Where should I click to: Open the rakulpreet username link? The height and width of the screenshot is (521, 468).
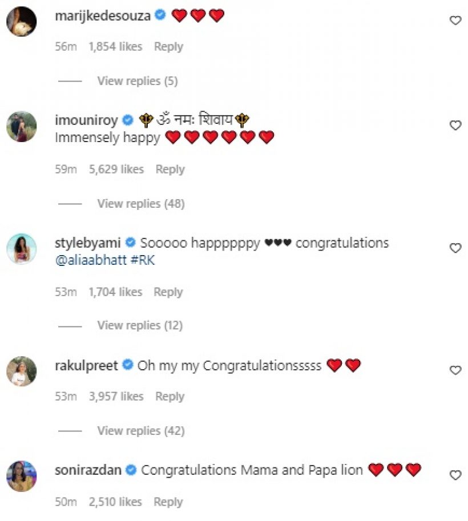tap(86, 365)
